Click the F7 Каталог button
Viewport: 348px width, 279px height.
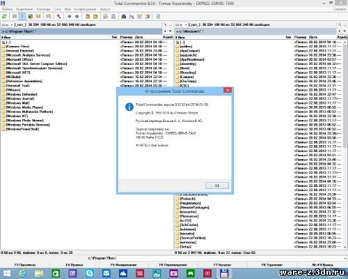point(223,265)
